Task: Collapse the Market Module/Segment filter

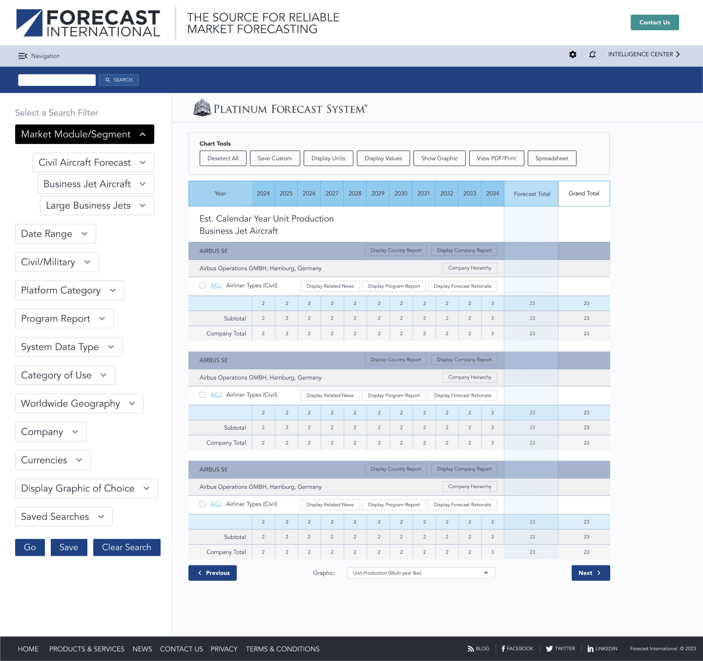Action: pos(84,134)
